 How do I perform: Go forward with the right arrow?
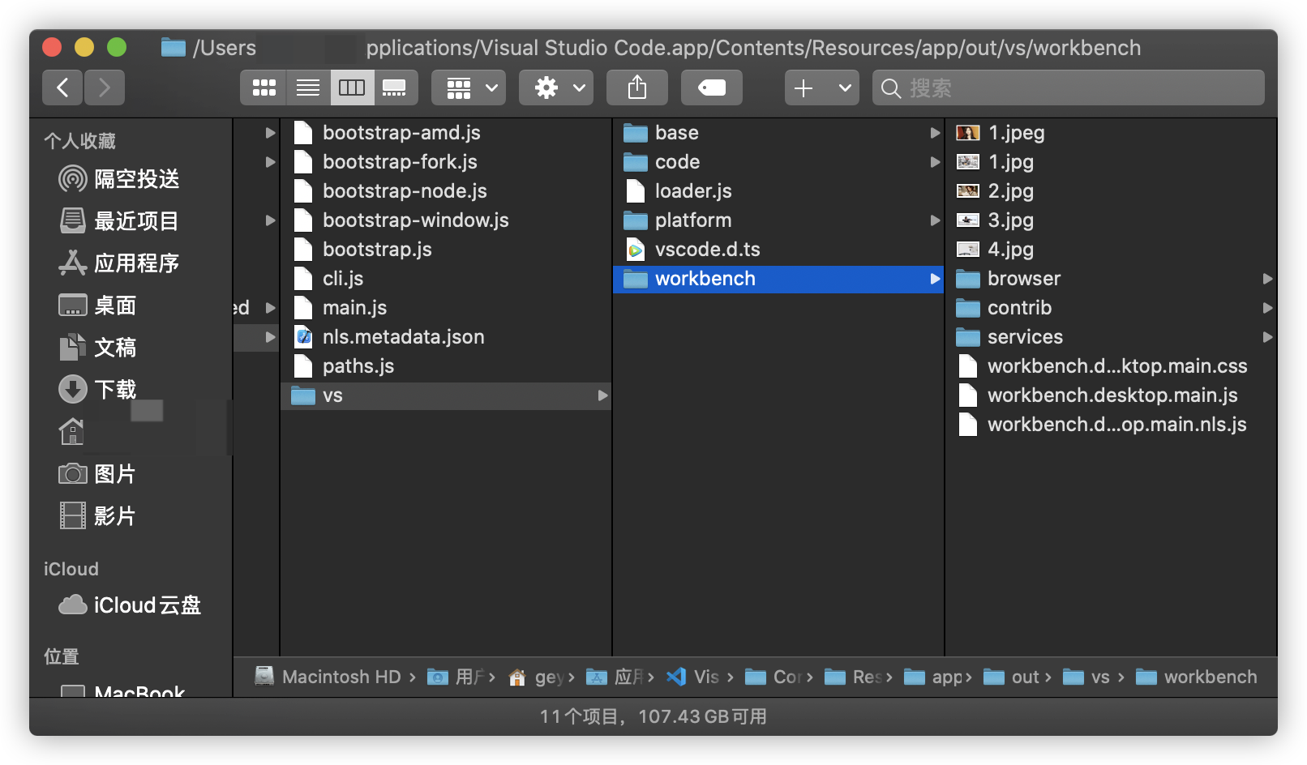click(104, 88)
